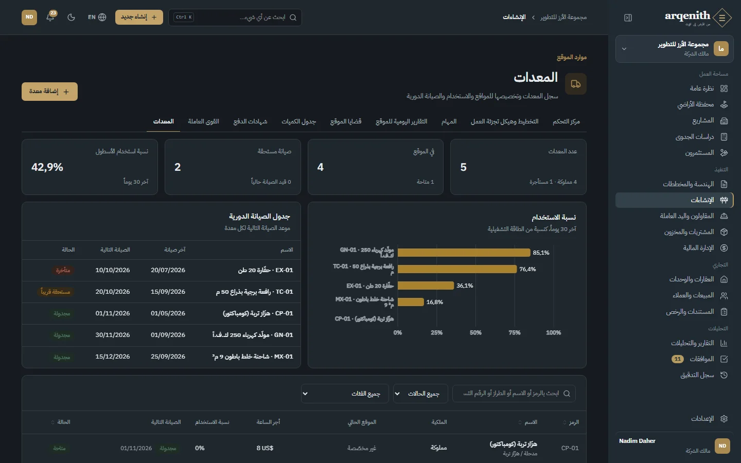Open محفظة الأراضي in the sidebar
This screenshot has height=463, width=741.
(674, 104)
